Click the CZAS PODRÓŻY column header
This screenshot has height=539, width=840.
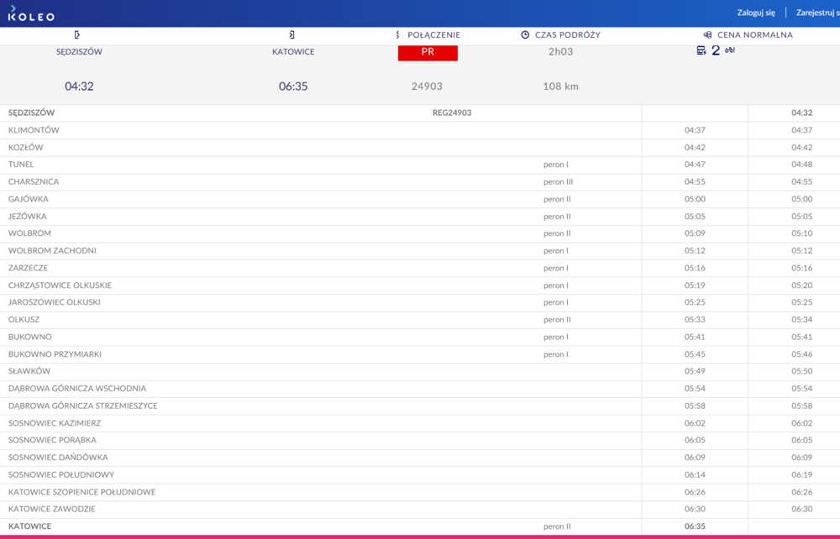coord(567,34)
